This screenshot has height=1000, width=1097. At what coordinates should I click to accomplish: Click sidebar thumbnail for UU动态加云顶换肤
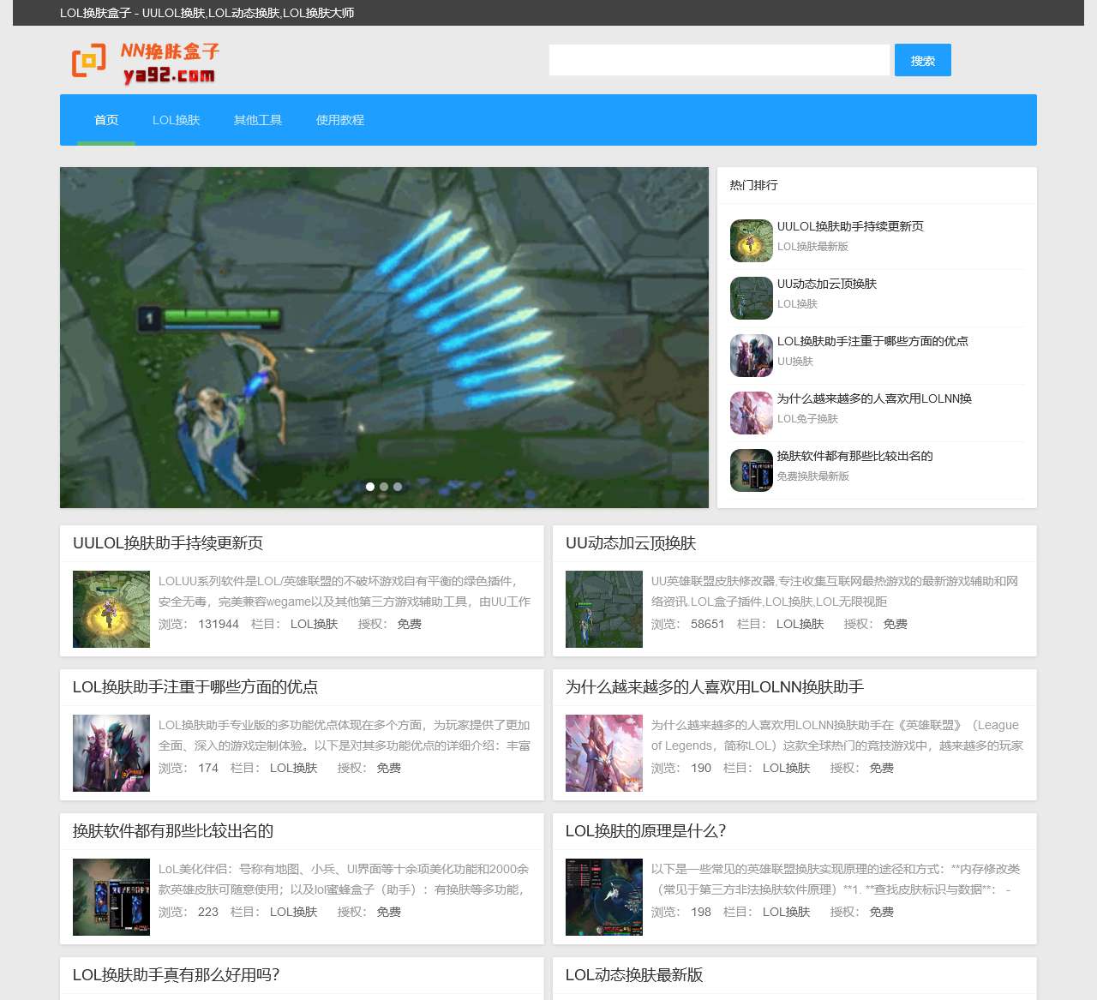pyautogui.click(x=752, y=298)
